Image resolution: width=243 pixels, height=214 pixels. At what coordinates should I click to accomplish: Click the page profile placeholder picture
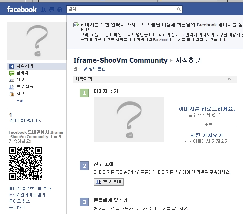pos(37,41)
